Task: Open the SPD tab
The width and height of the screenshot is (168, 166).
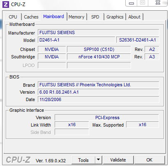Action: click(95, 17)
